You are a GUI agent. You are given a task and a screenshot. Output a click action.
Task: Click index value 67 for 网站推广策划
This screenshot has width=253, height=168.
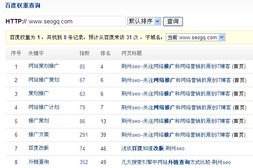(x=82, y=80)
